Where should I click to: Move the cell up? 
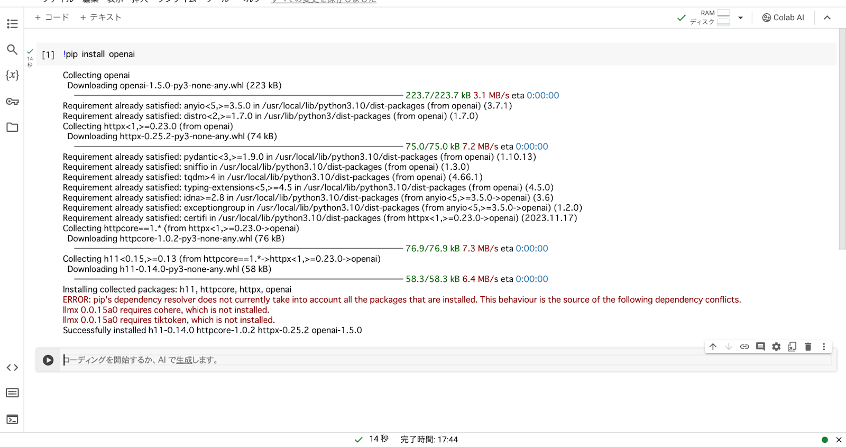713,347
